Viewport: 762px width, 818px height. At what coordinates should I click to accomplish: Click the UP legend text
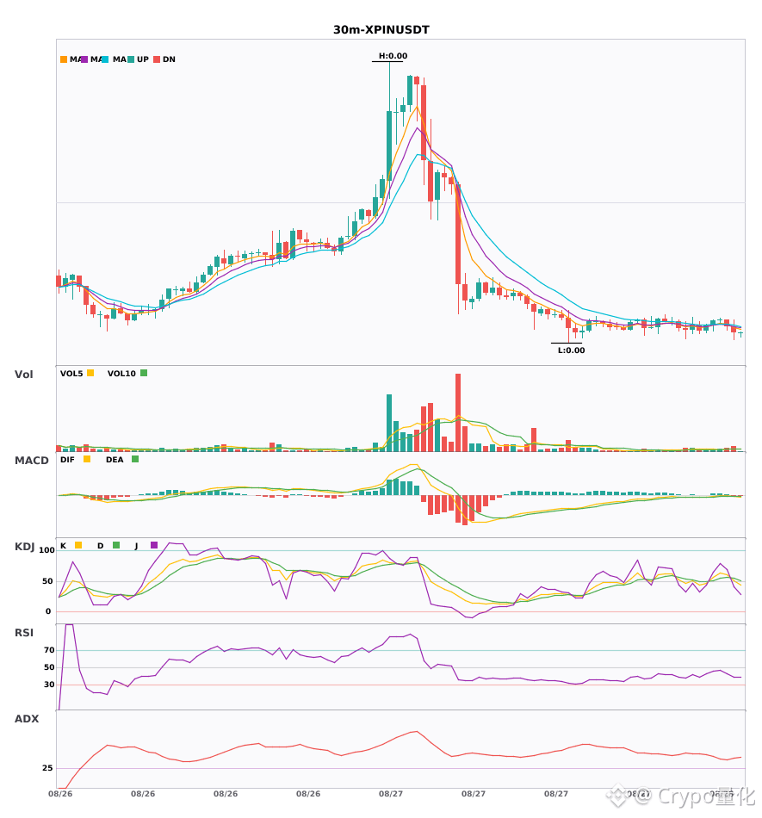point(143,59)
